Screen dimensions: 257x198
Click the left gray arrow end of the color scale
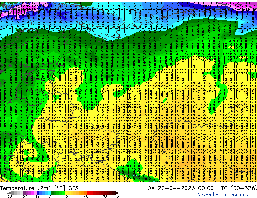9,193
